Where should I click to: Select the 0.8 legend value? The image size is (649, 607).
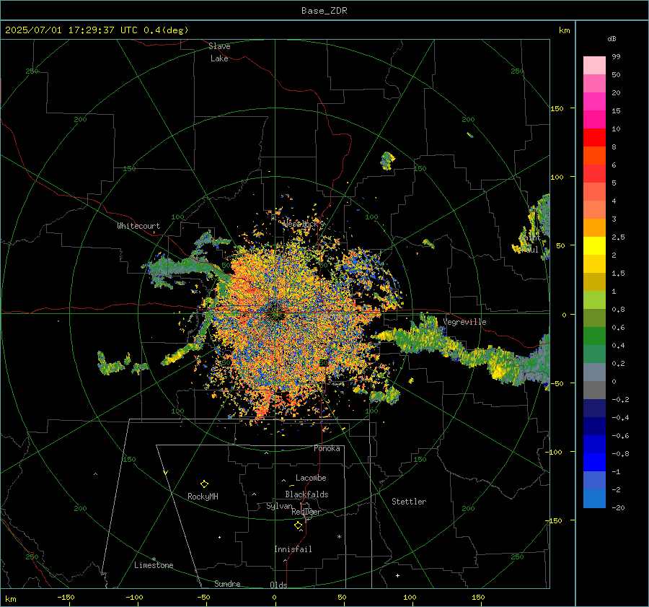coord(618,309)
